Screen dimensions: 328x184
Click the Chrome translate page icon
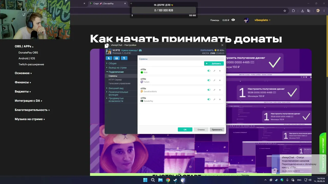tap(309, 11)
